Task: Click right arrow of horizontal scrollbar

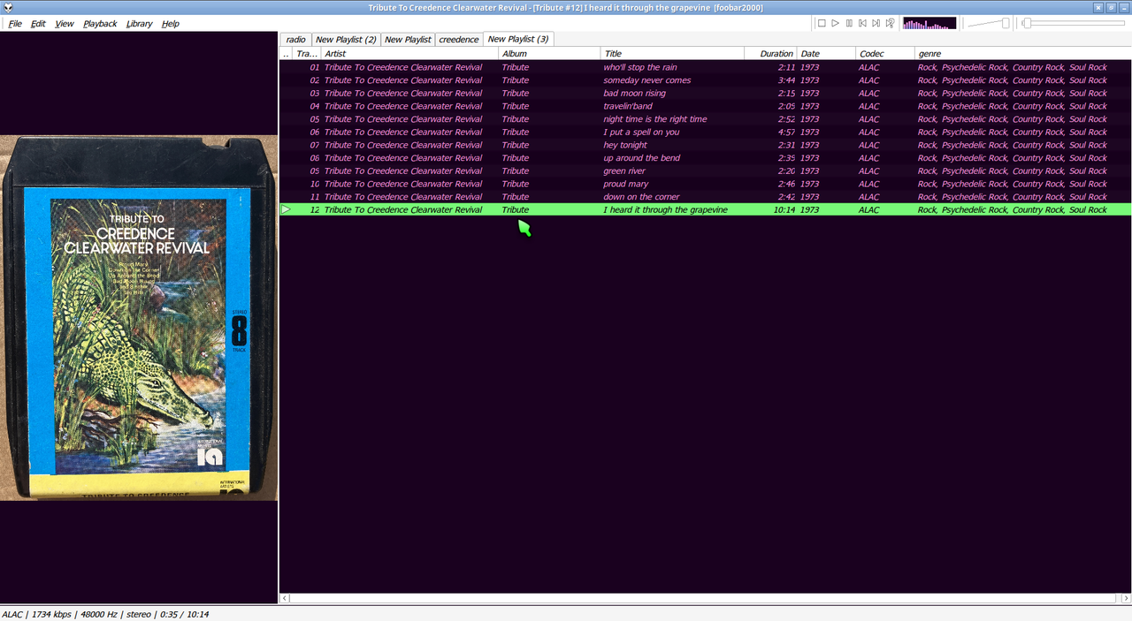Action: click(x=1126, y=598)
